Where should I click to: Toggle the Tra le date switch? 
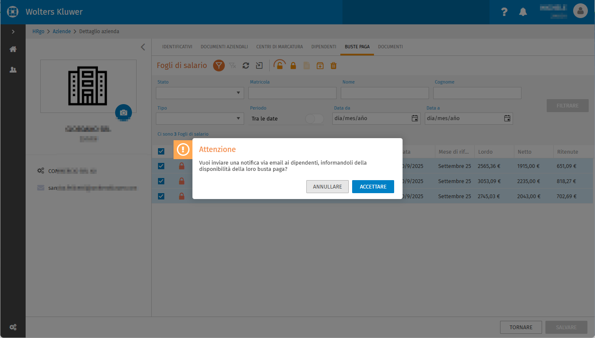(x=314, y=119)
